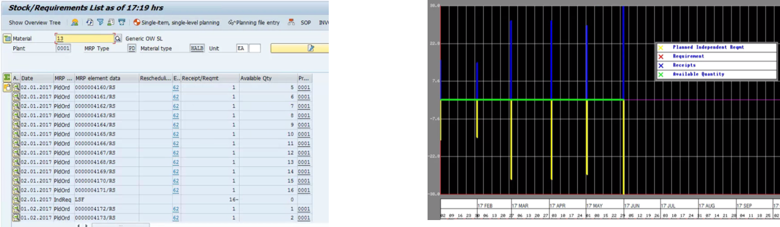Open plant link 0001 on the first row

point(304,87)
